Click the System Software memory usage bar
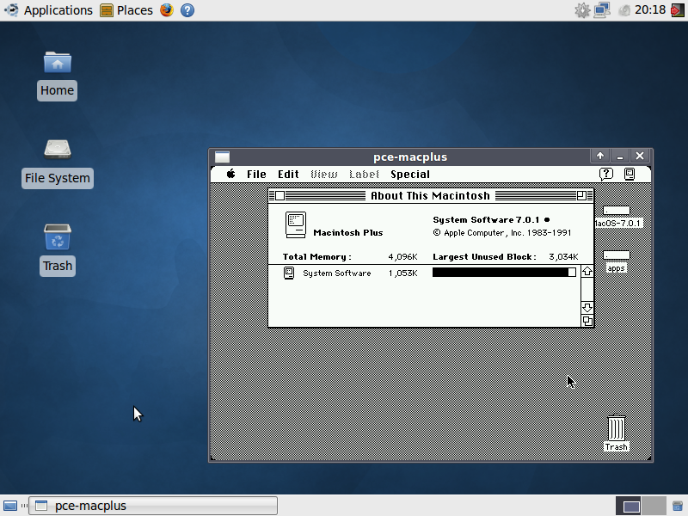This screenshot has width=688, height=516. point(504,273)
